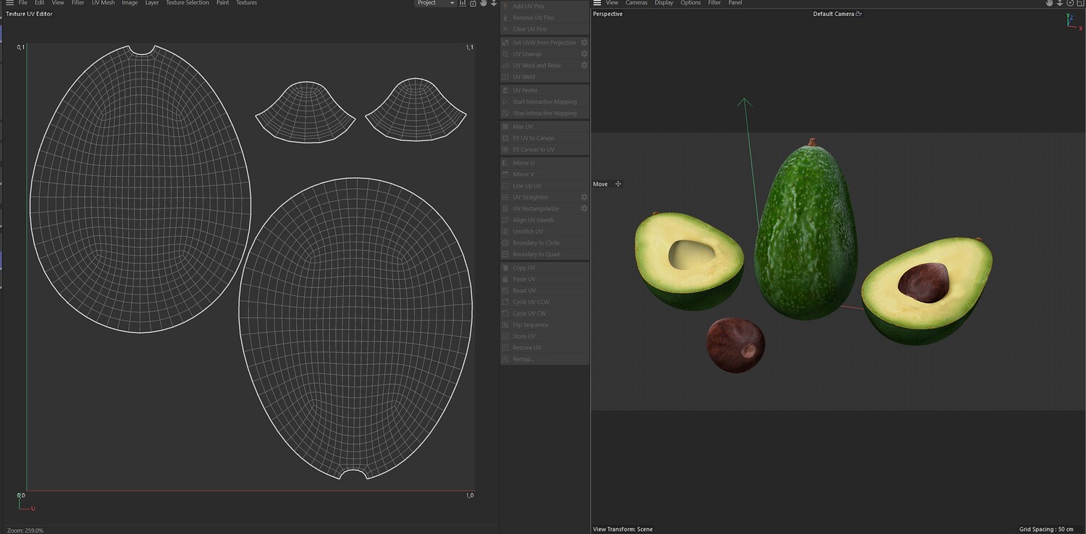Click the zoom arrow icon in UV editor

point(494,3)
